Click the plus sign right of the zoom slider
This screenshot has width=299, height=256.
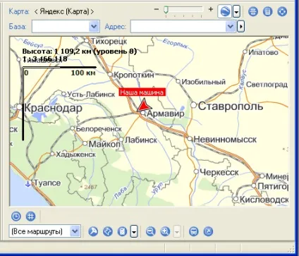click(x=211, y=9)
